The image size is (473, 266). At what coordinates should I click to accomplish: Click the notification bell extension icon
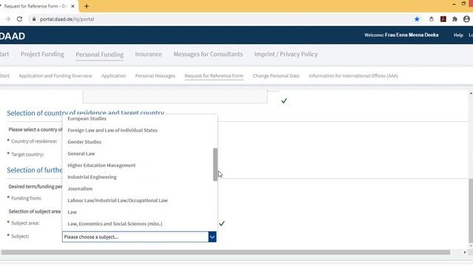[432, 19]
